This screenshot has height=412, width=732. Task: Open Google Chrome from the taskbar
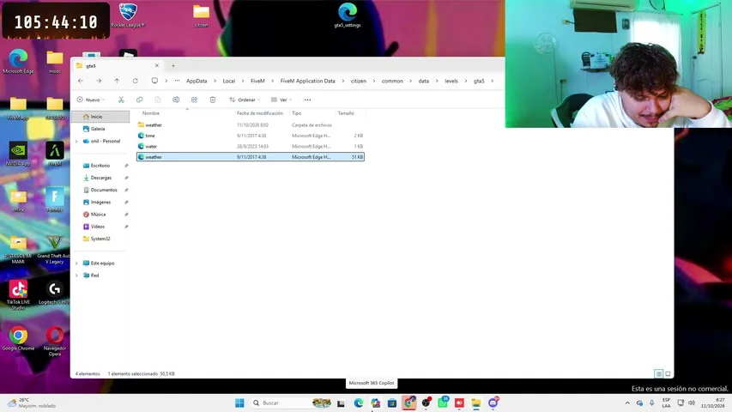[x=409, y=403]
